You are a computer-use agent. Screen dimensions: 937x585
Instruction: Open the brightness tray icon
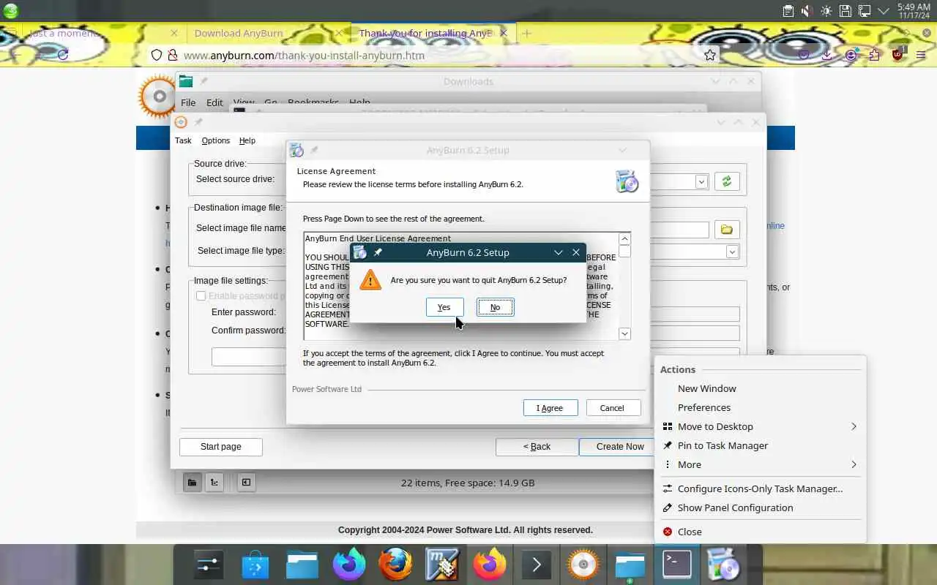pyautogui.click(x=826, y=11)
